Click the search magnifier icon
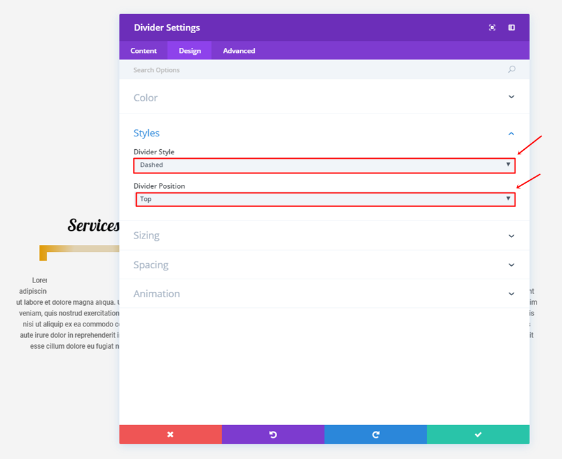 [512, 69]
